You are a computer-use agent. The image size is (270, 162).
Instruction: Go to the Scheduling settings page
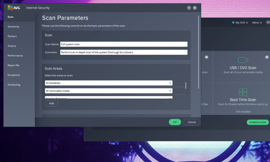tap(14, 85)
